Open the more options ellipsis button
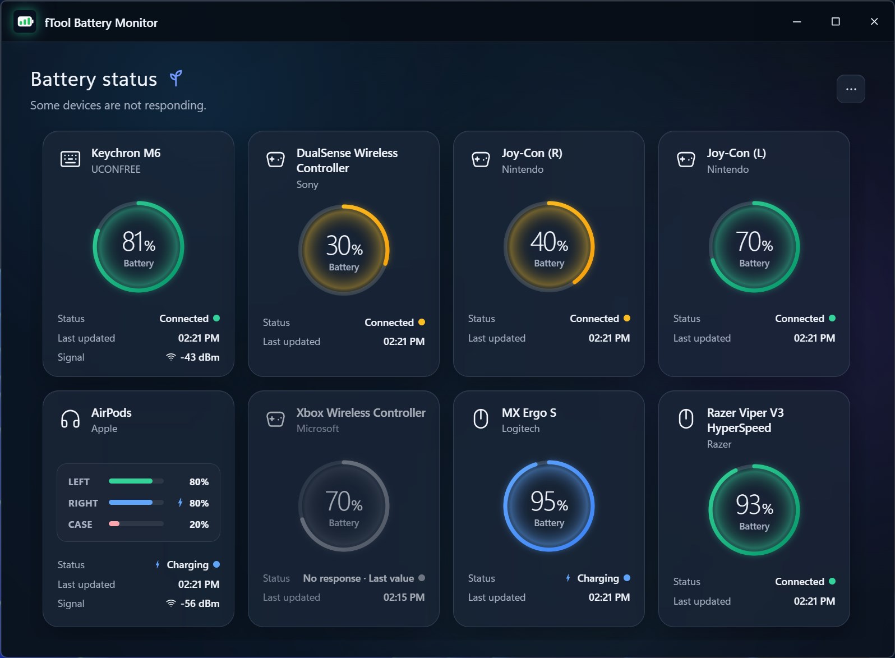The image size is (895, 658). click(x=851, y=89)
